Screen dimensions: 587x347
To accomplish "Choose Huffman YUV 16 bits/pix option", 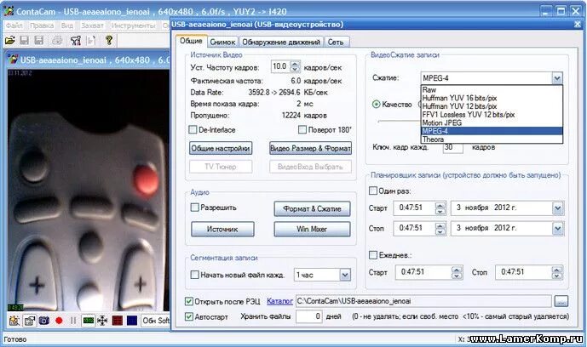I will coord(492,98).
